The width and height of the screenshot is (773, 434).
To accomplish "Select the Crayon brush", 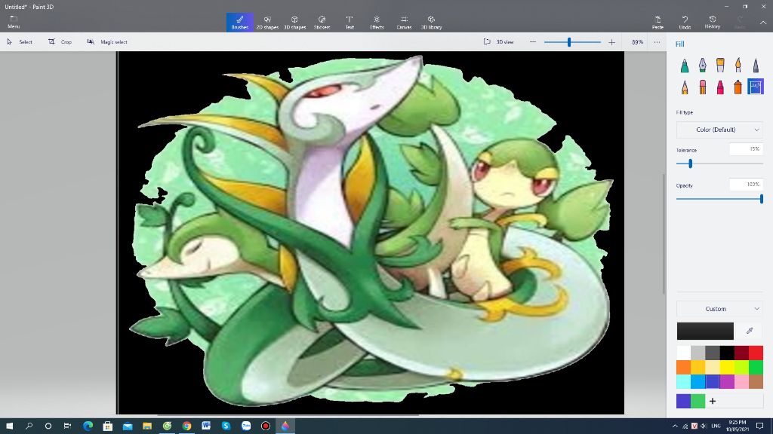I will click(720, 87).
